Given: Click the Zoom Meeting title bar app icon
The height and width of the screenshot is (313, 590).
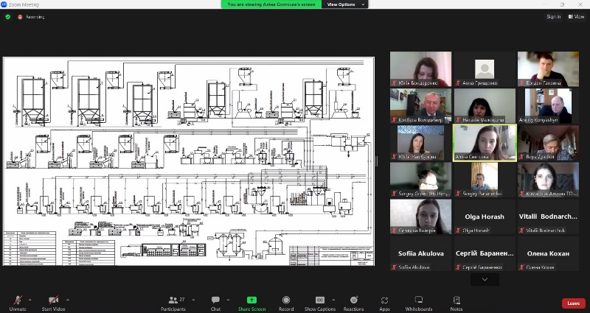Looking at the screenshot, I should click(4, 4).
